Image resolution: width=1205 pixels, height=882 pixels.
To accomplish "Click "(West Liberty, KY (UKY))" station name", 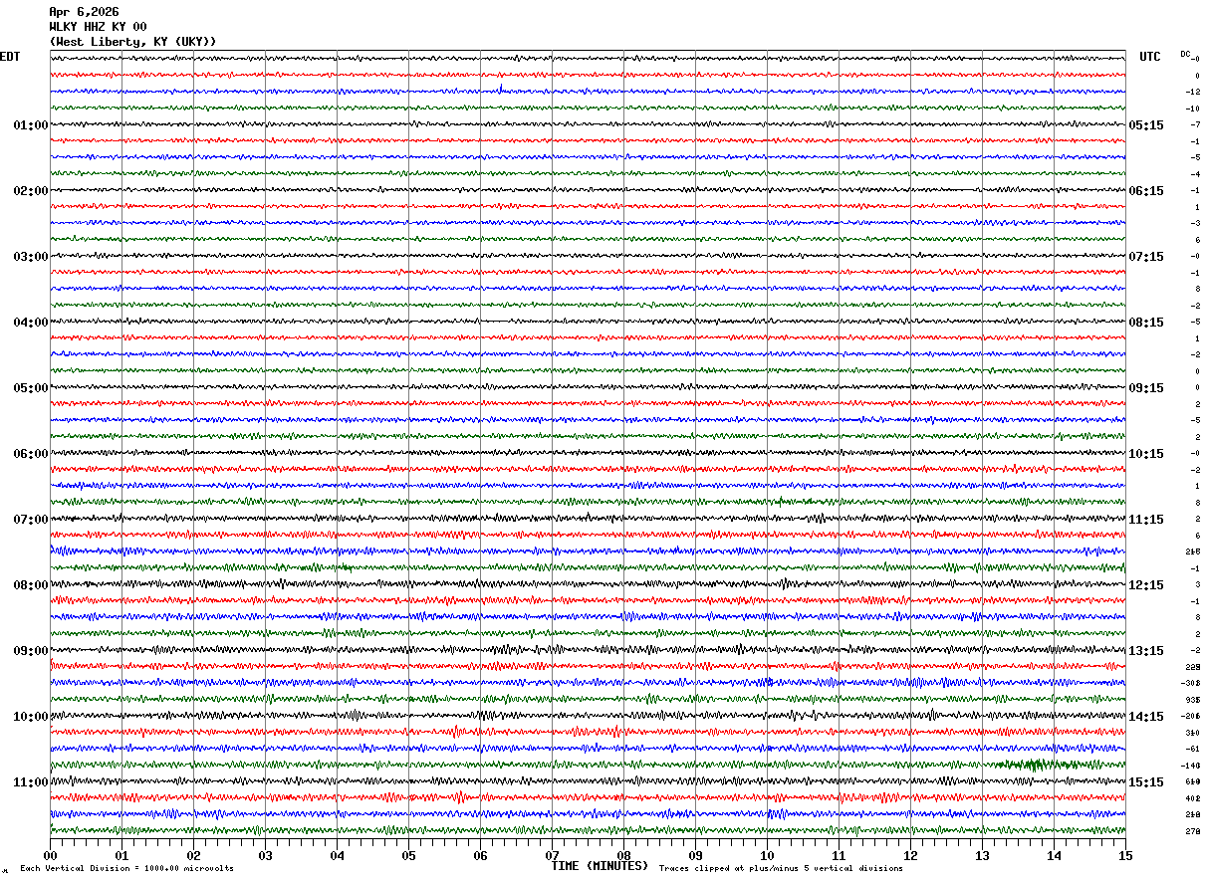I will pos(132,42).
